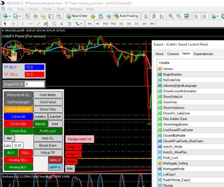Toggle the AutoTrading button
The image size is (224, 187).
tap(126, 16)
